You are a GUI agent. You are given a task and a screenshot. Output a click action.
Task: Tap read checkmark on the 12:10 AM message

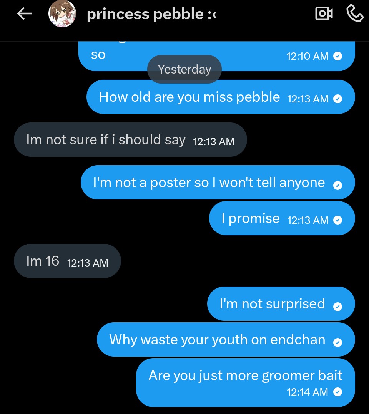click(337, 57)
